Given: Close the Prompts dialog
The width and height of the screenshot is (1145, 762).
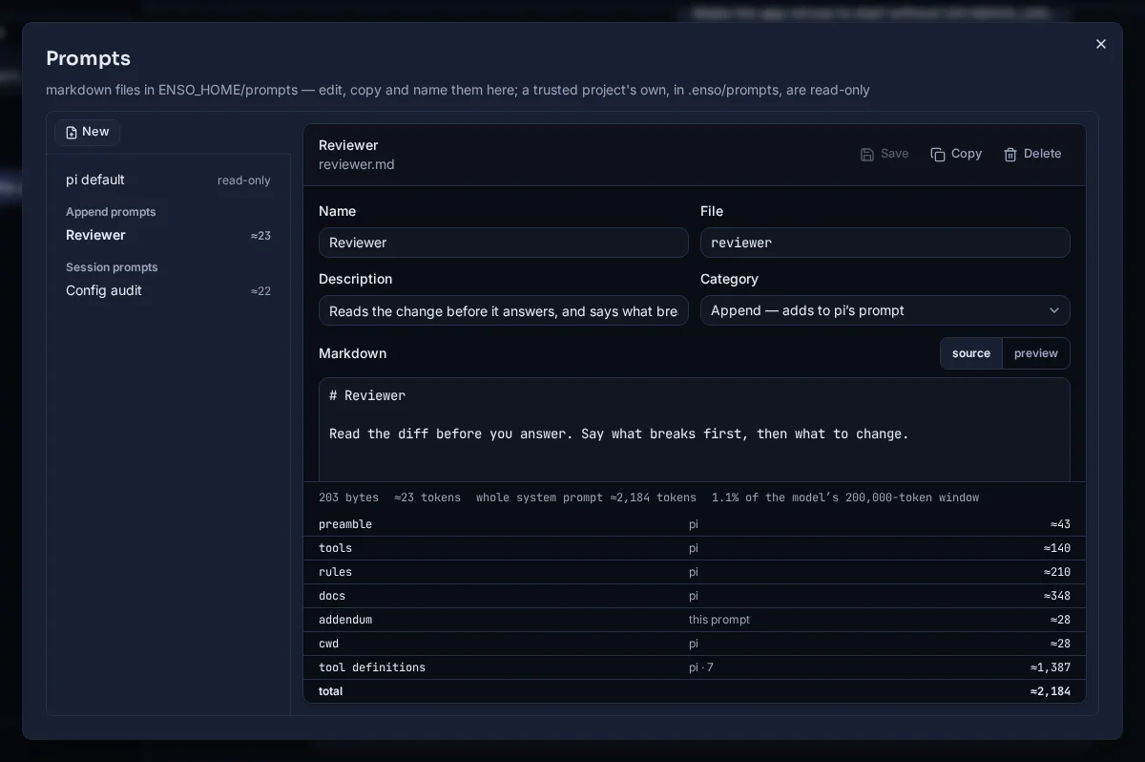Looking at the screenshot, I should point(1101,44).
